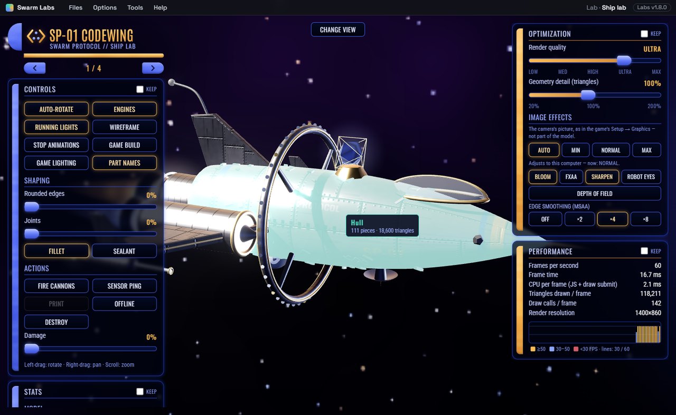
Task: Click the Swarm Labs logo icon
Action: coord(10,7)
